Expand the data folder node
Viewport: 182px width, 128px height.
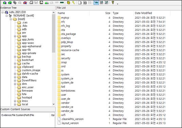[15, 77]
